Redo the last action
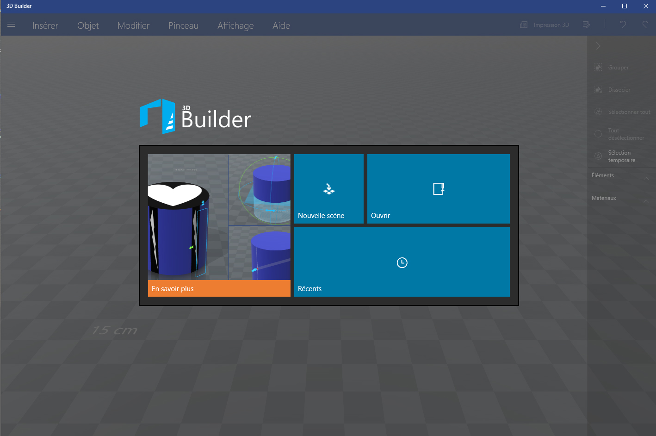Viewport: 656px width, 436px height. [645, 25]
